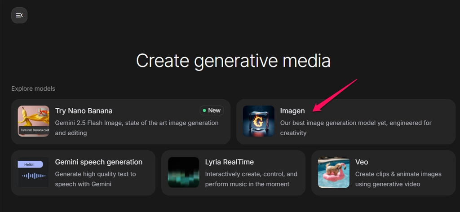Screen dimensions: 460x212
Task: Open the Try Nano Banana card thumbnail
Action: (33, 121)
